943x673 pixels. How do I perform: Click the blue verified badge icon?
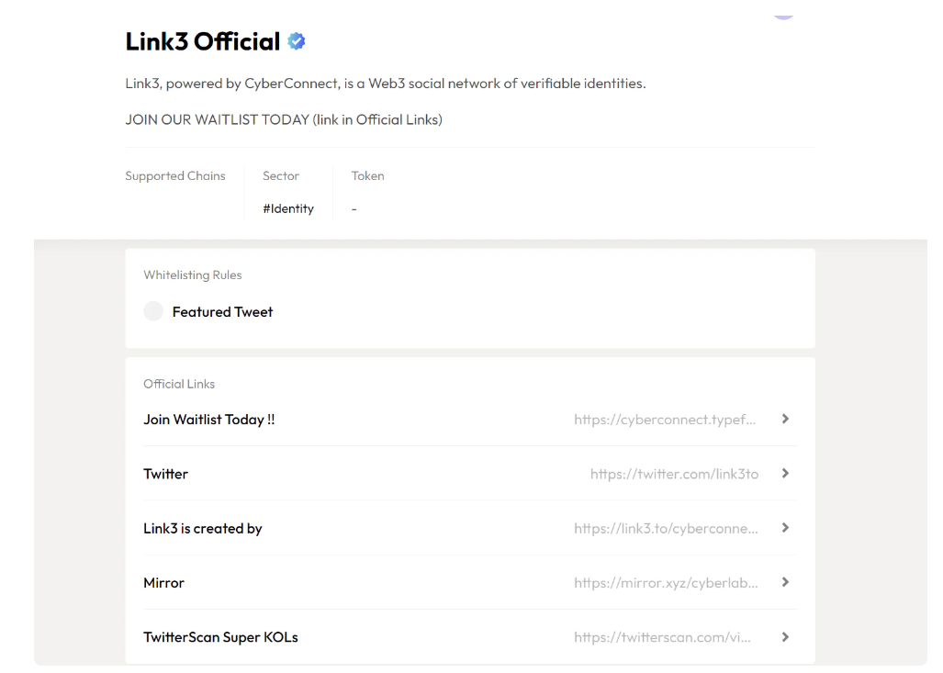(x=297, y=41)
